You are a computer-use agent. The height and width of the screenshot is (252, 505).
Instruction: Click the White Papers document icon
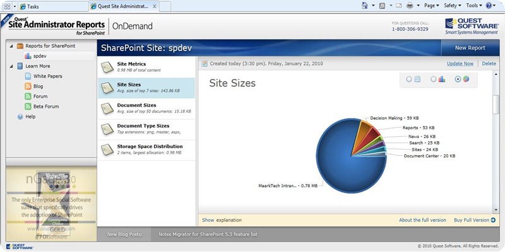[28, 76]
